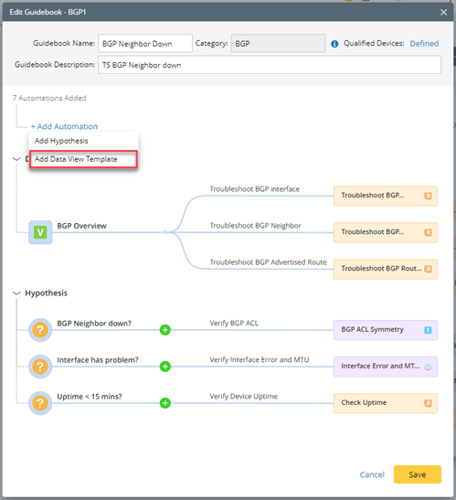
Task: Click the Guidebook Description text field
Action: (270, 65)
